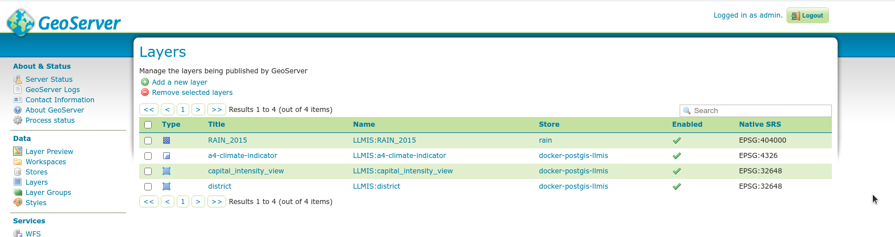Click the GeoServer globe logo

[20, 22]
